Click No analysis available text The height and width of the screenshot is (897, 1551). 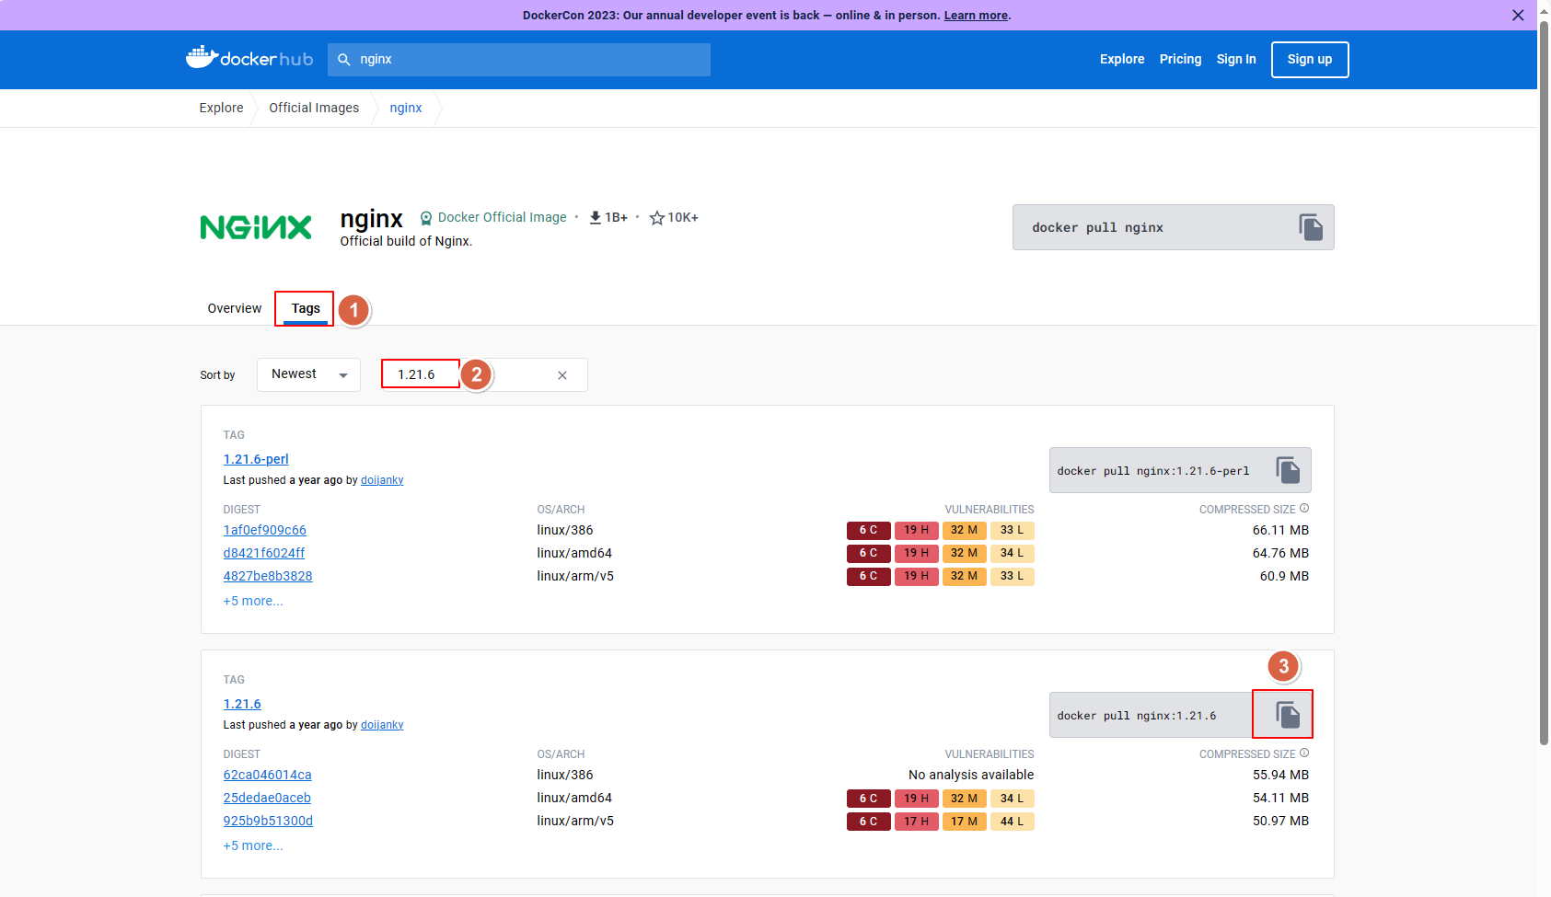[971, 775]
